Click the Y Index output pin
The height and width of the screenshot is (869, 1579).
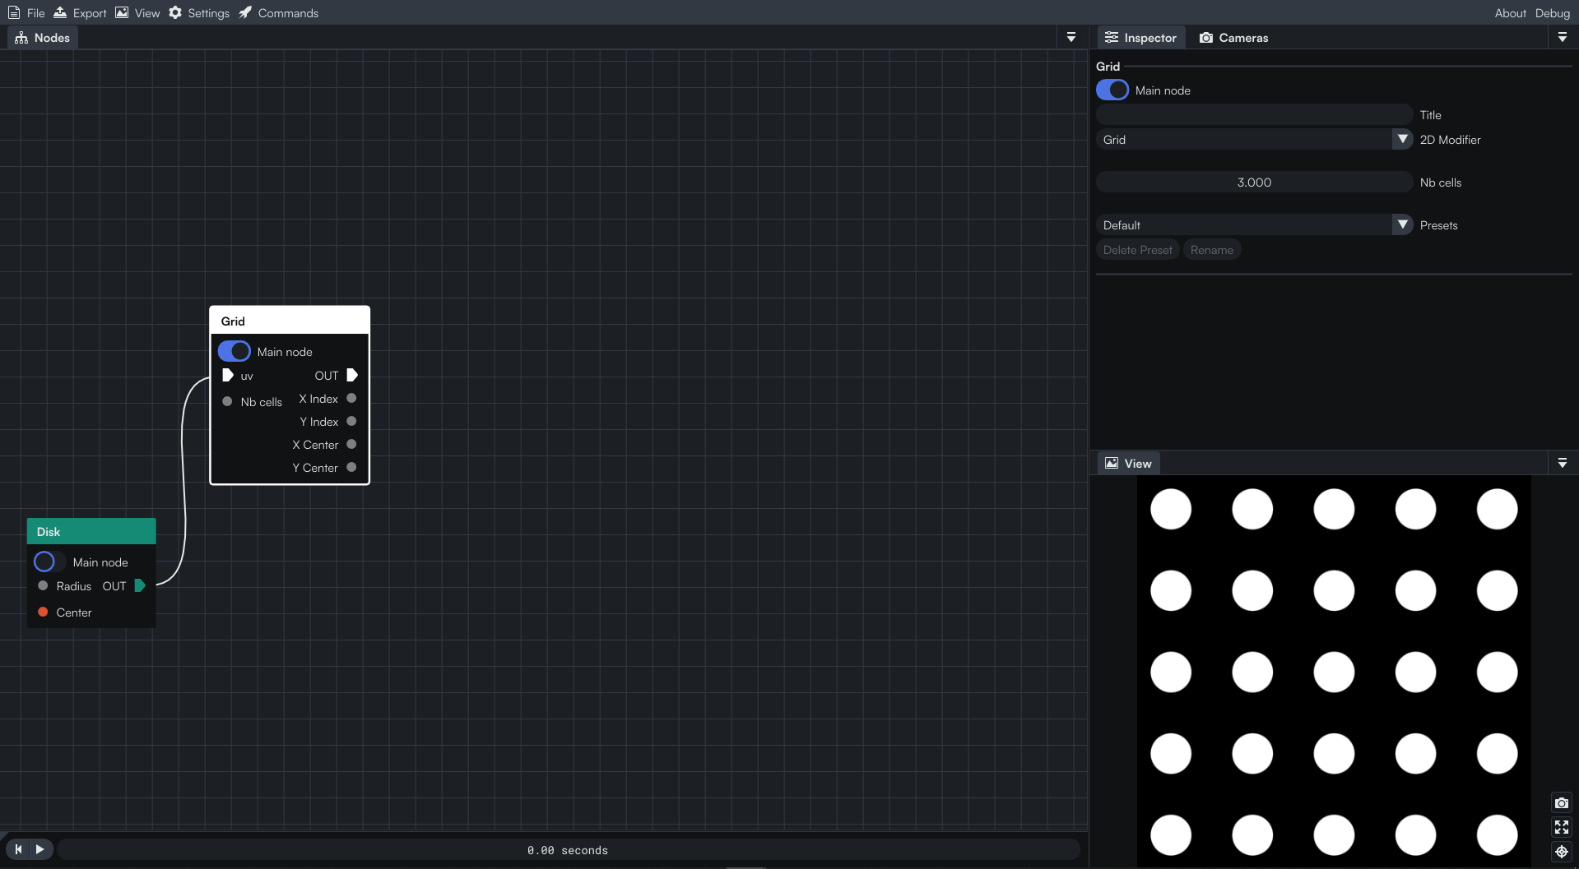coord(351,422)
